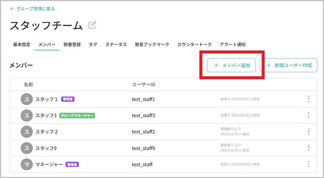Open the three-dot menu for スタッフ9
Image resolution: width=324 pixels, height=178 pixels.
coord(309,148)
